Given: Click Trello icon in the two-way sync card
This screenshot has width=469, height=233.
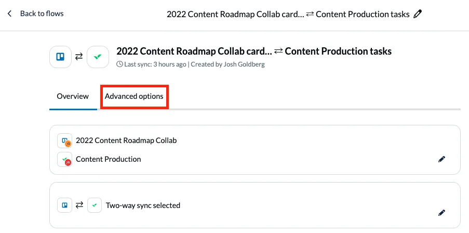Looking at the screenshot, I should [x=65, y=205].
